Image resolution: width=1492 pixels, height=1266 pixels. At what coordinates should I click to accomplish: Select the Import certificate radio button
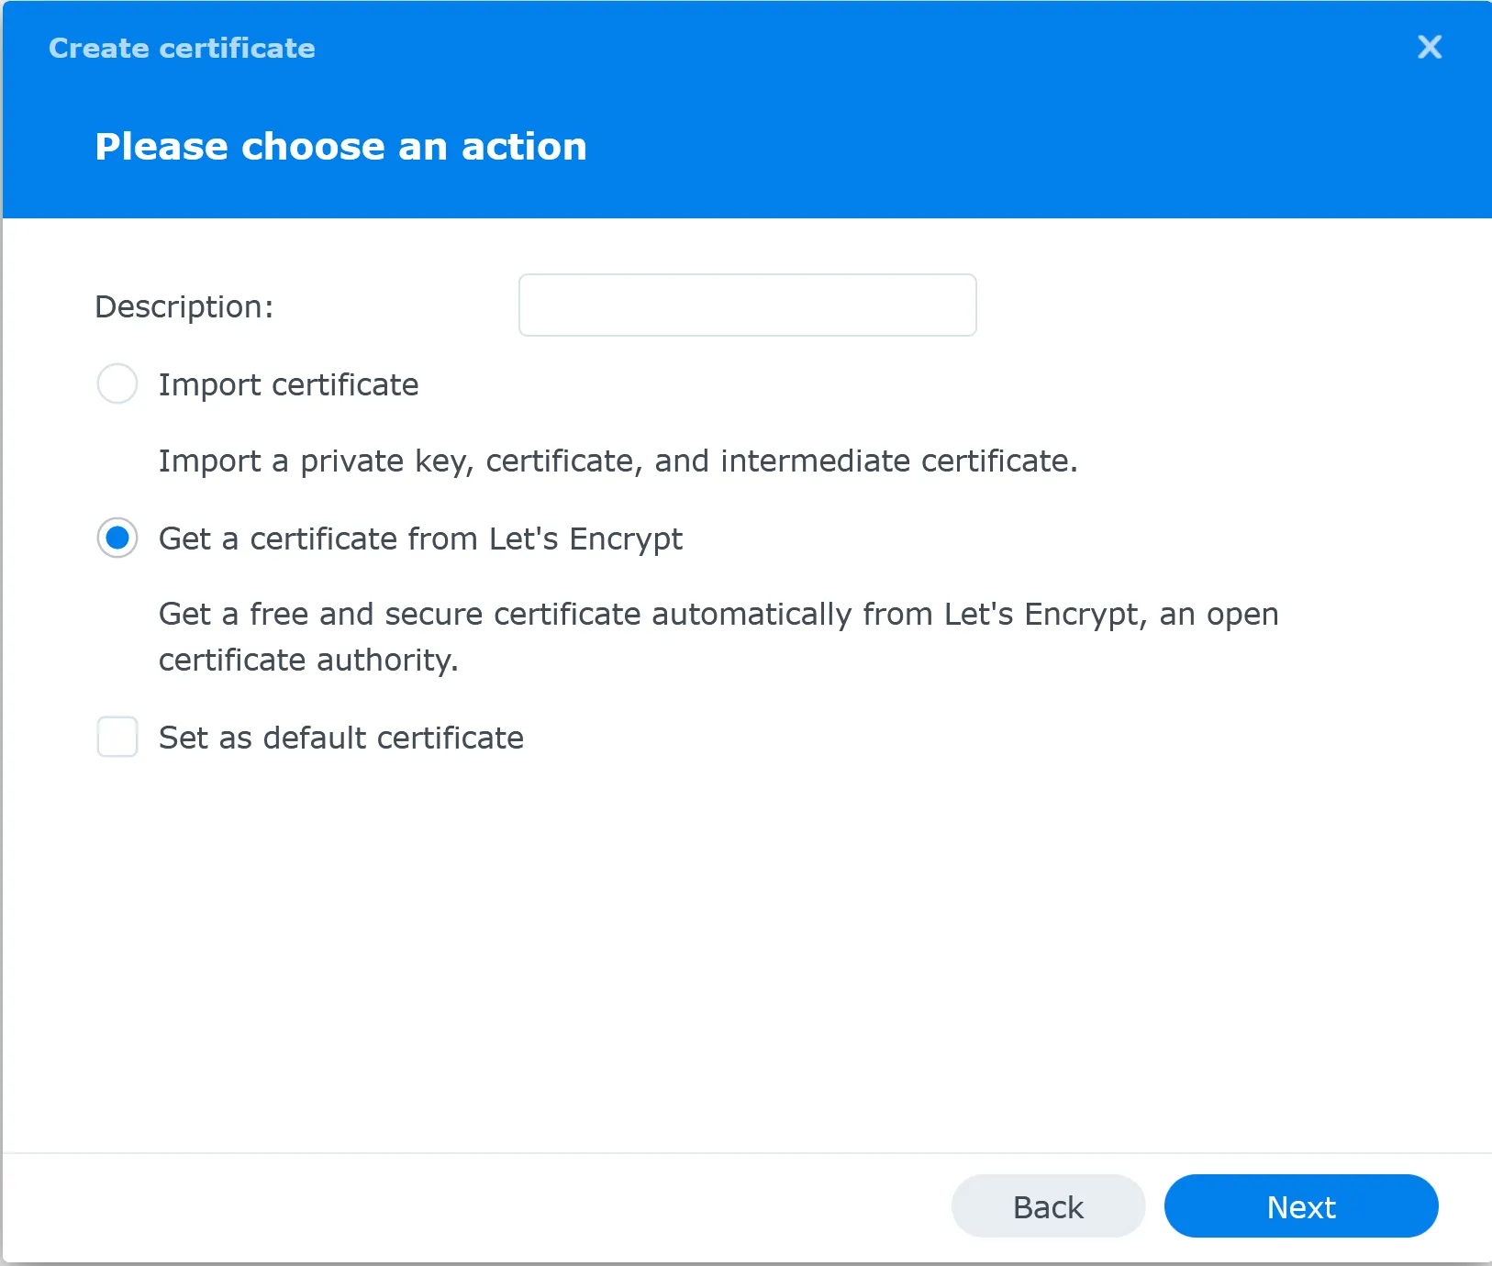117,384
